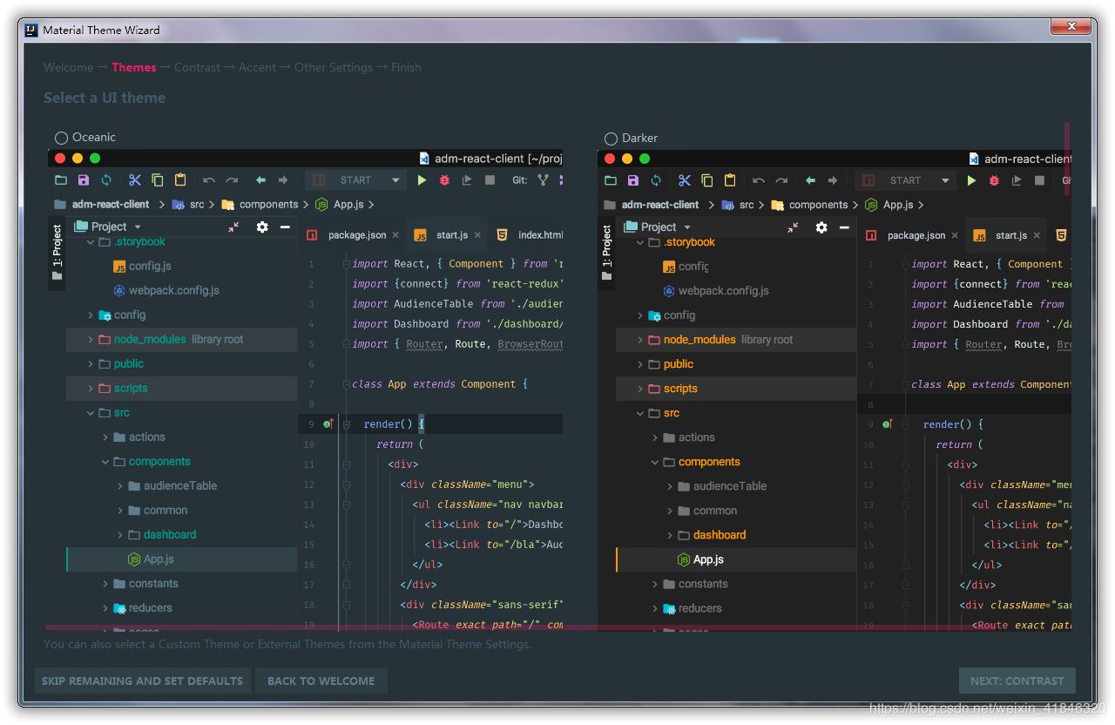Click the Git branch icon in the toolbar
Viewport: 1115px width, 725px height.
pos(543,180)
